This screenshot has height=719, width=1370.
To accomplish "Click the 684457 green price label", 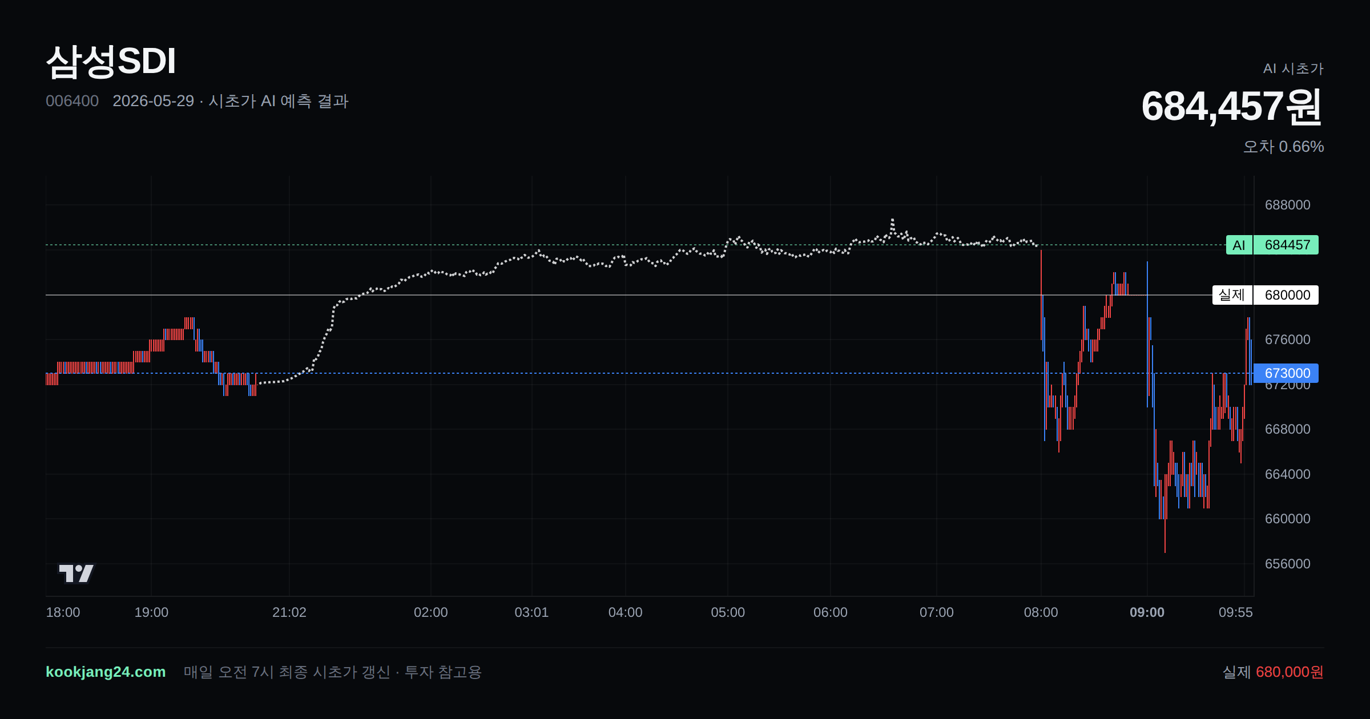I will [1287, 245].
